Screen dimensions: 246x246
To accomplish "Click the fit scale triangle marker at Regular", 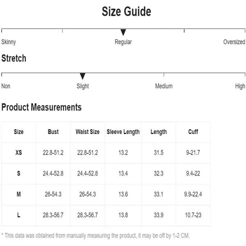I will pyautogui.click(x=123, y=32).
